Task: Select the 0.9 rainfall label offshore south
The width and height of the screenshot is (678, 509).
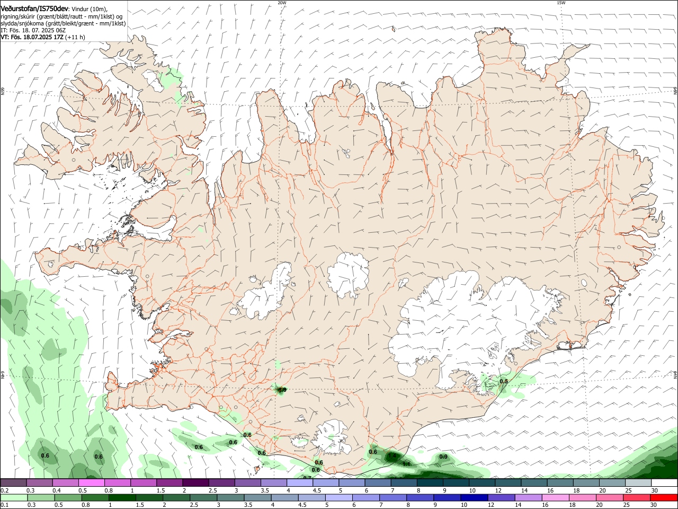Action: pyautogui.click(x=443, y=457)
